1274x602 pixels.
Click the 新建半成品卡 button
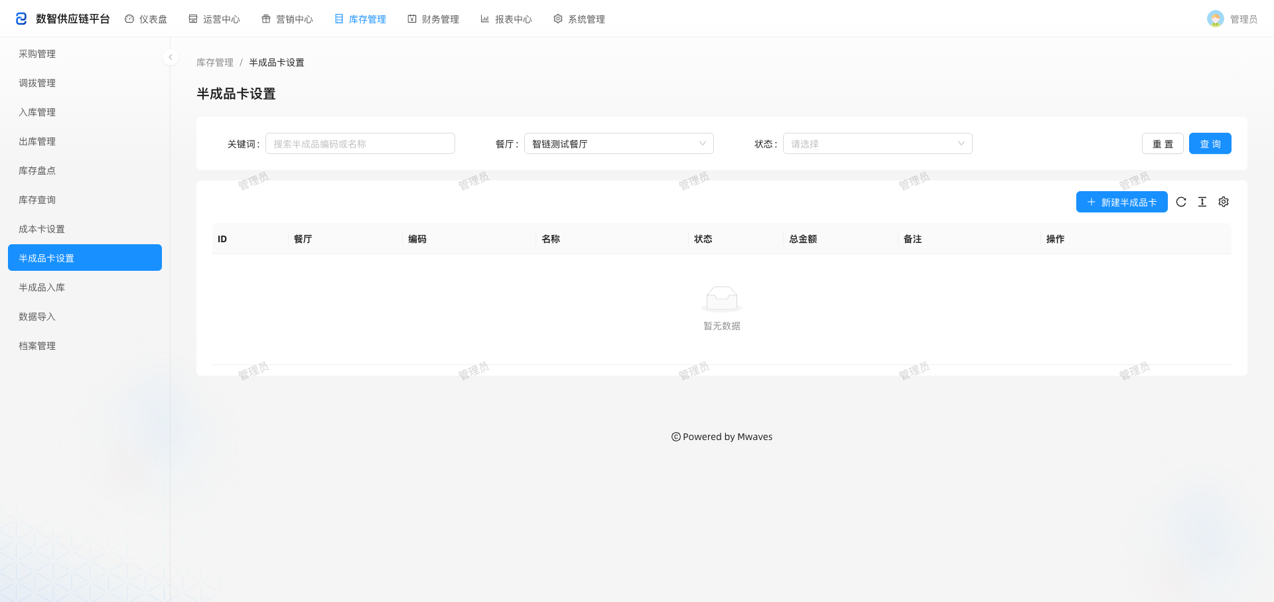click(1122, 202)
